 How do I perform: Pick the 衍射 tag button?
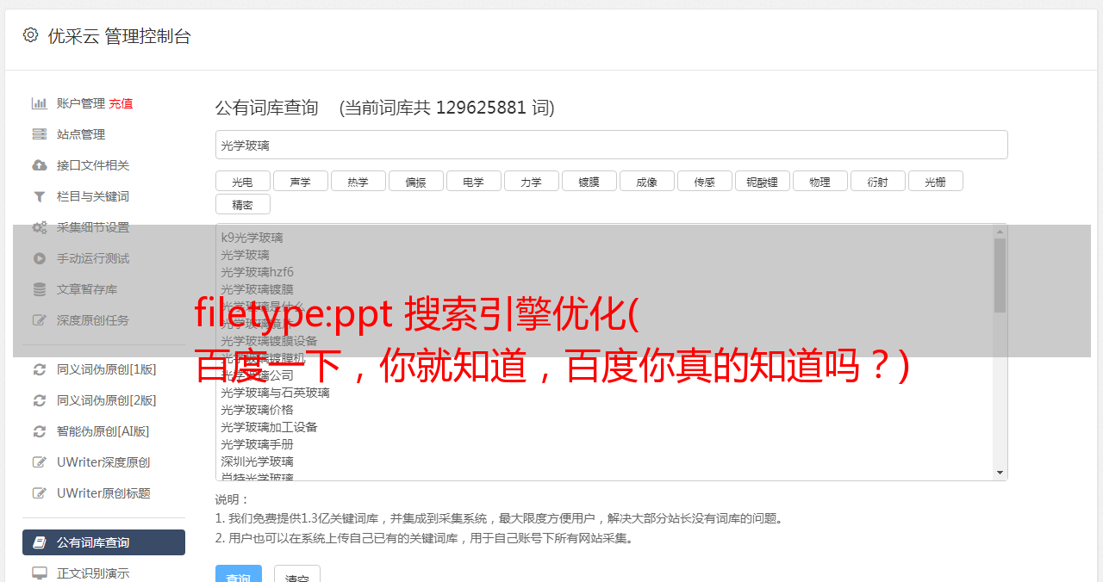point(877,181)
